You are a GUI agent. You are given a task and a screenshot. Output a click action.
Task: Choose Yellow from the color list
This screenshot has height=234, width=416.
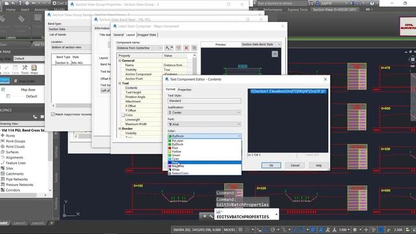pos(205,151)
